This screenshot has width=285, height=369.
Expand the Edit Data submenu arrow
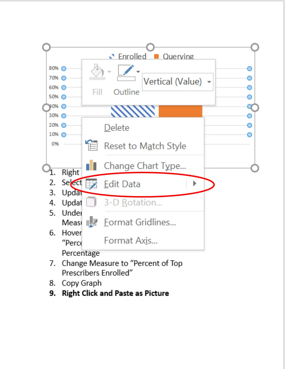195,184
